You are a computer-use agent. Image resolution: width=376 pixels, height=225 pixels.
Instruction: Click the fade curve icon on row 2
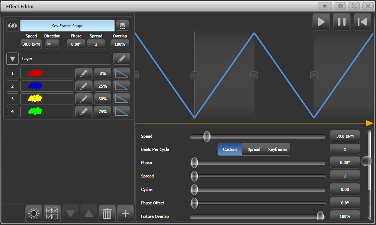click(121, 86)
